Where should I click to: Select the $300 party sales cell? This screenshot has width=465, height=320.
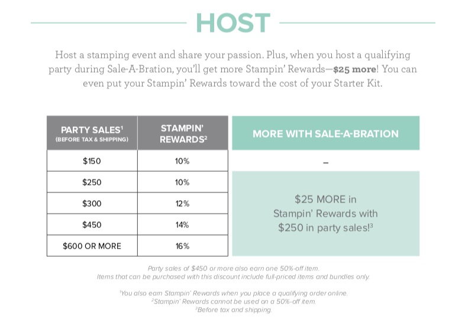click(x=92, y=203)
